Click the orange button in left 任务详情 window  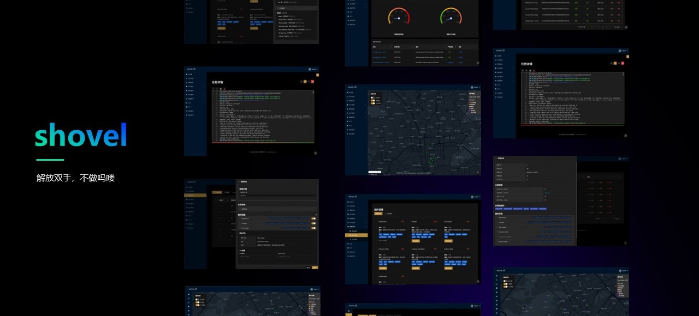[306, 82]
